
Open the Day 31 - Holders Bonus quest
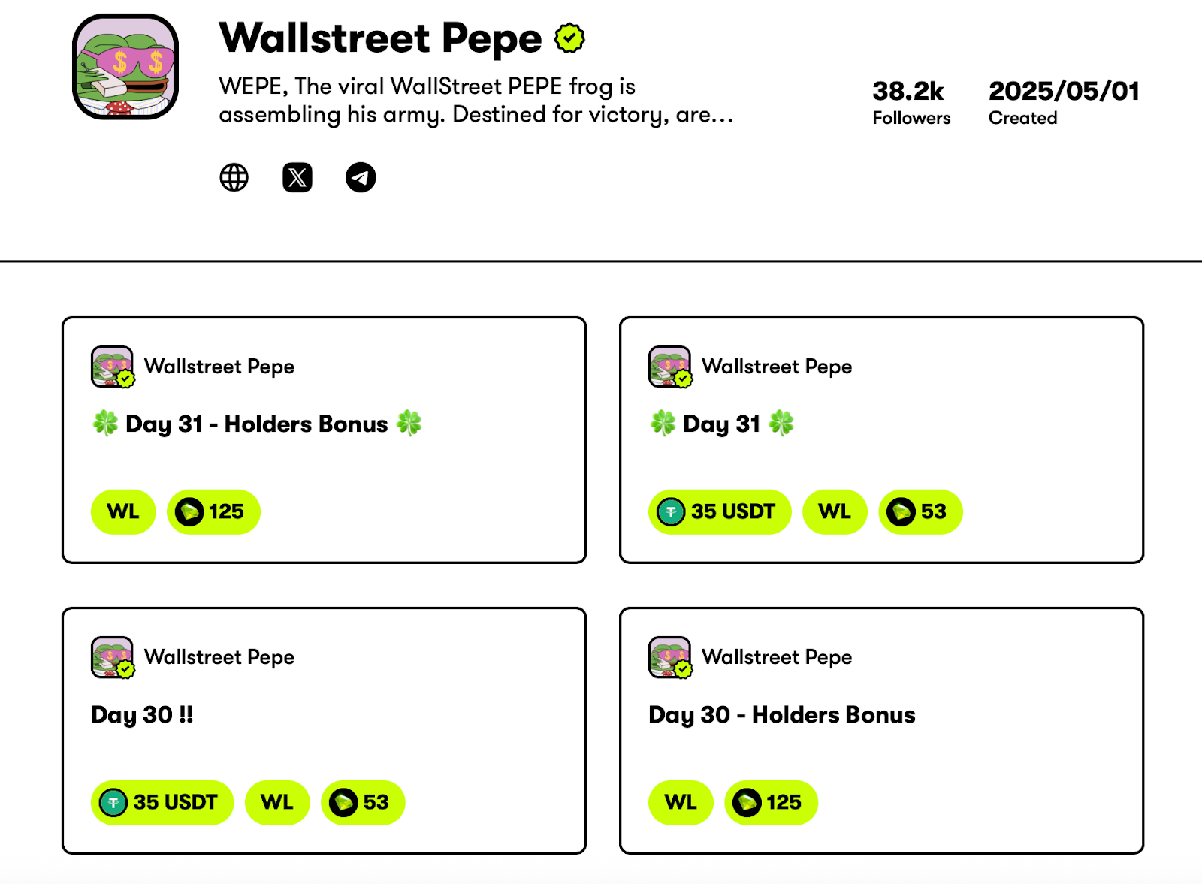(x=257, y=424)
